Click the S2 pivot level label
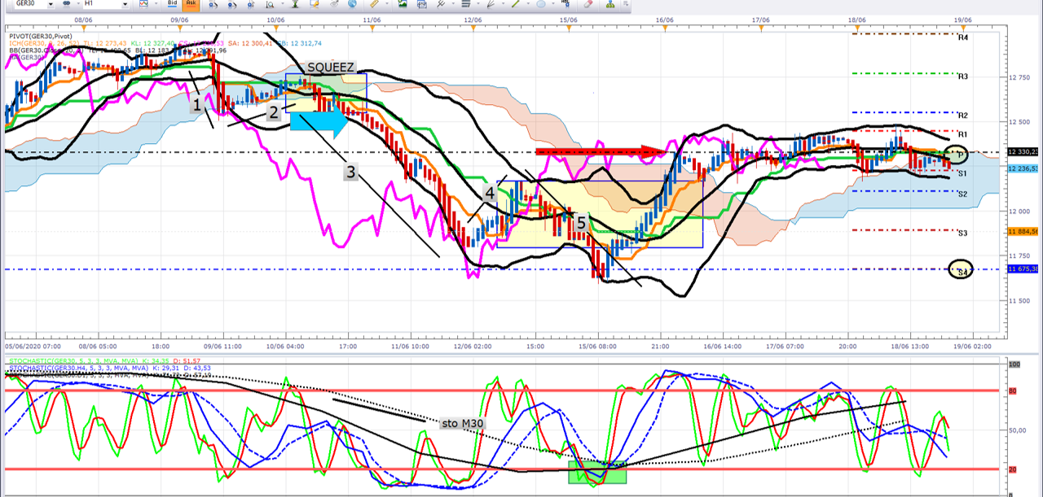This screenshot has height=497, width=1043. [x=962, y=194]
